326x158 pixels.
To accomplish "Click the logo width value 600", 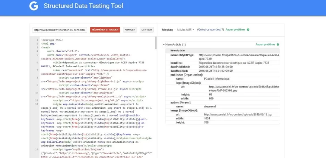I will (211, 99).
